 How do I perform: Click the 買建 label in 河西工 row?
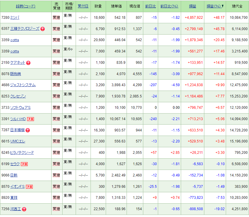[x=56, y=209]
